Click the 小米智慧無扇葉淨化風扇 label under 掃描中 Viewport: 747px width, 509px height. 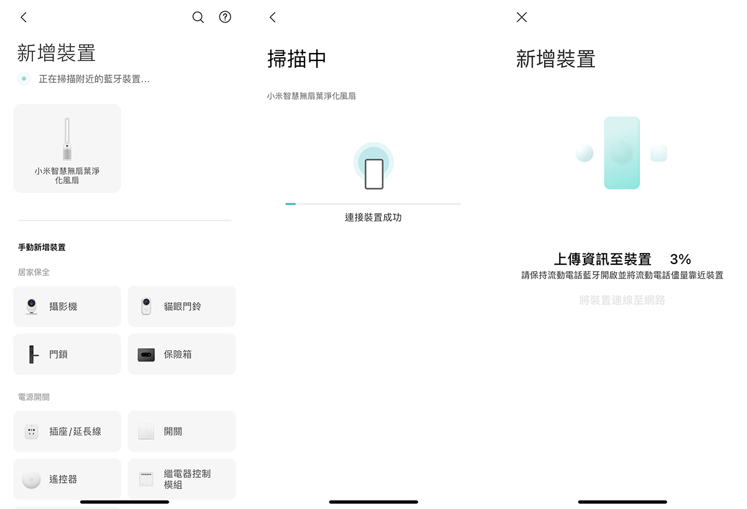coord(311,96)
